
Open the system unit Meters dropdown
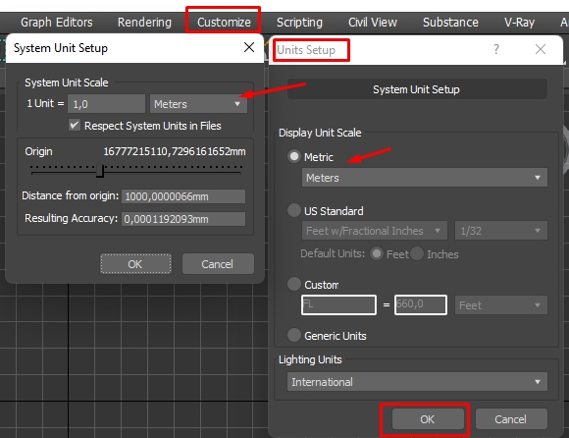pos(198,104)
